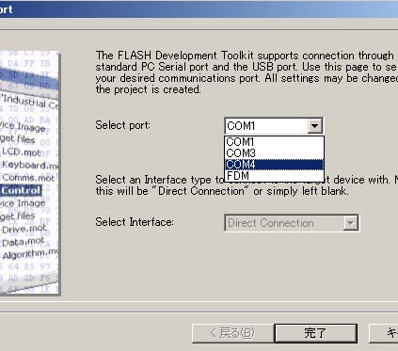Pick FDM from the port list
Viewport: 398px width, 351px height.
[274, 176]
